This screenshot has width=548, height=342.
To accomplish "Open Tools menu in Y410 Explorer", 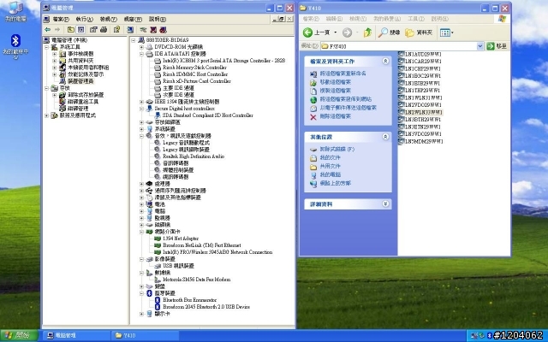I will (x=416, y=19).
